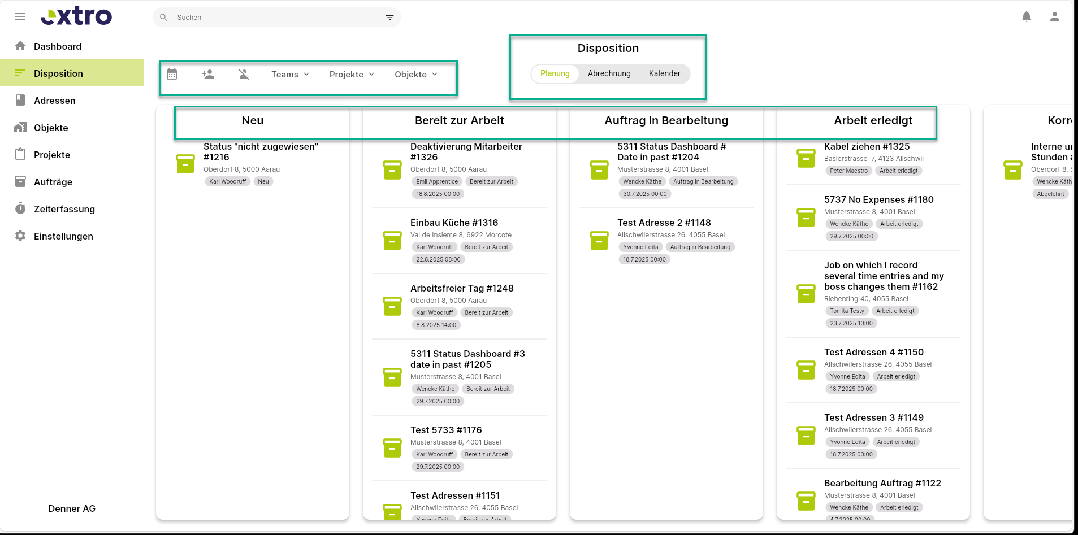
Task: Expand the Teams dropdown
Action: point(290,75)
